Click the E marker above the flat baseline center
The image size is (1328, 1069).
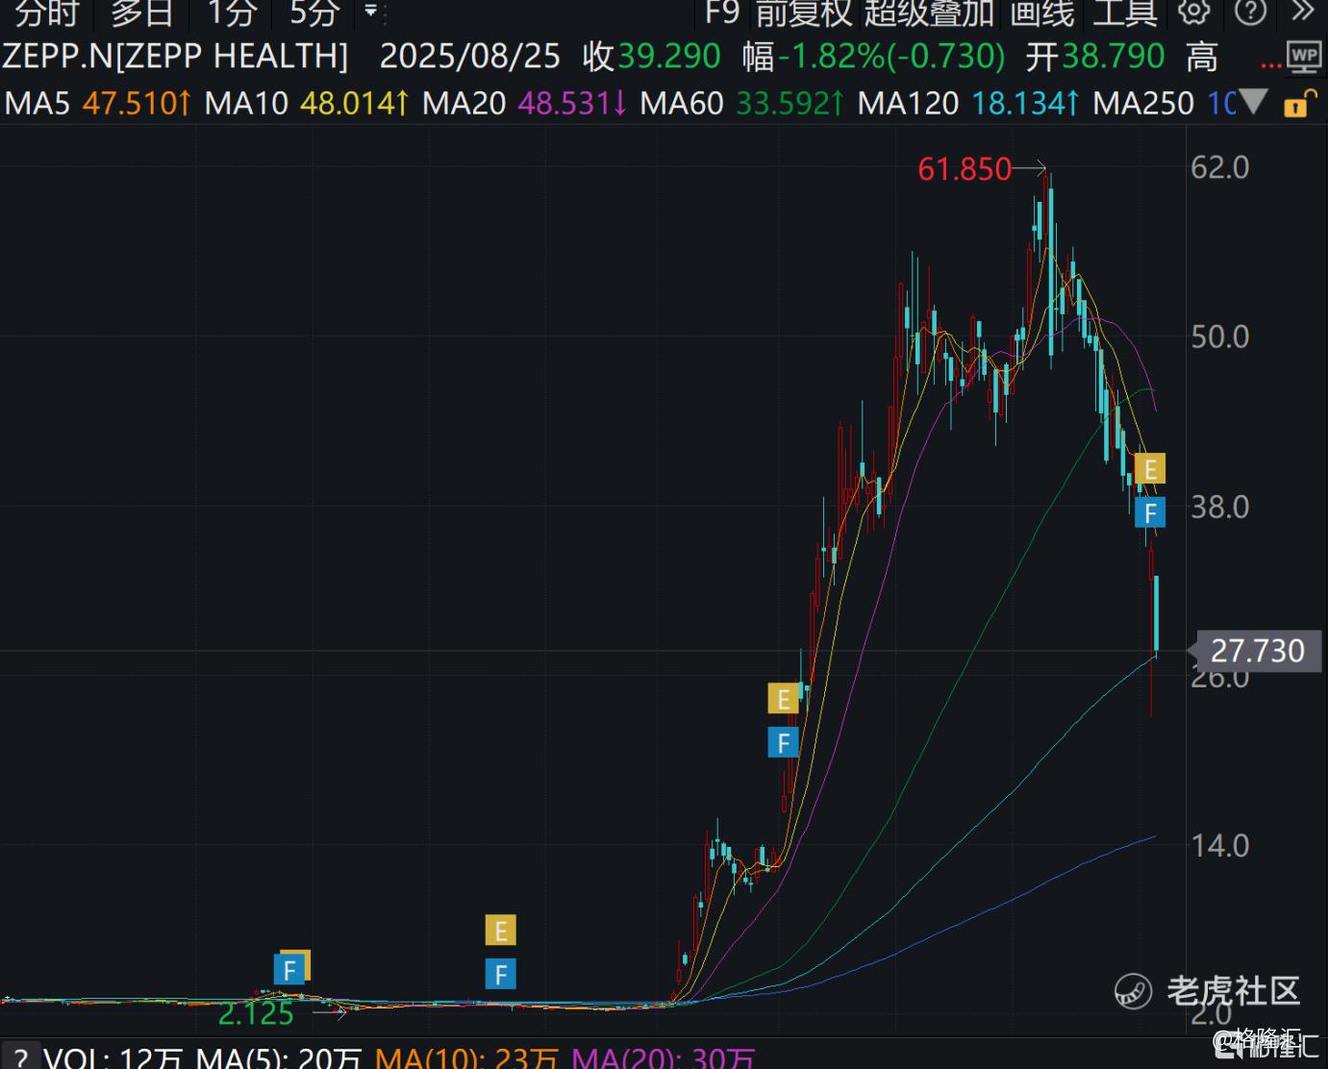(500, 931)
